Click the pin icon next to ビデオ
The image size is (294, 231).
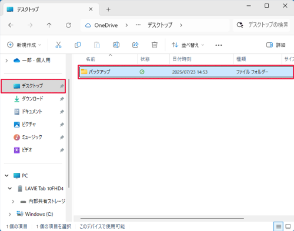(x=62, y=150)
